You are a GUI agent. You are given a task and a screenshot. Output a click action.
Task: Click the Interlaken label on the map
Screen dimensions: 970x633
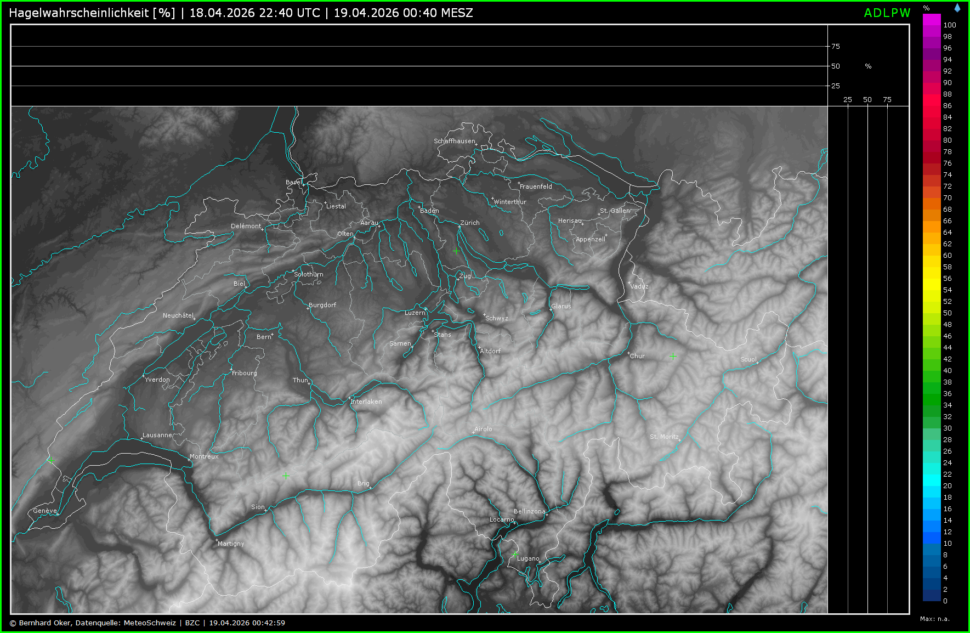pos(366,402)
